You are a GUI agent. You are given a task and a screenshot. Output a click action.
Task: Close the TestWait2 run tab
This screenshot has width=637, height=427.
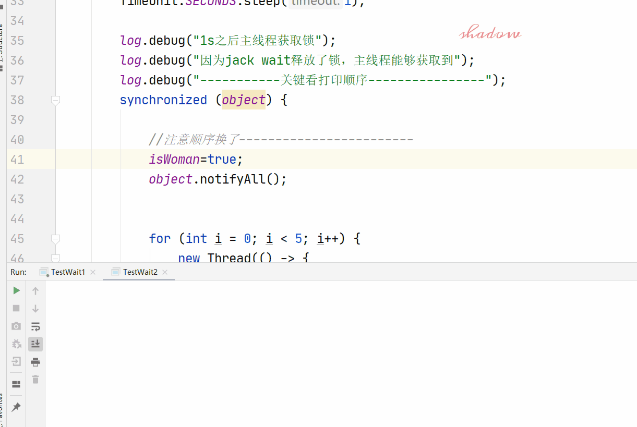[165, 272]
